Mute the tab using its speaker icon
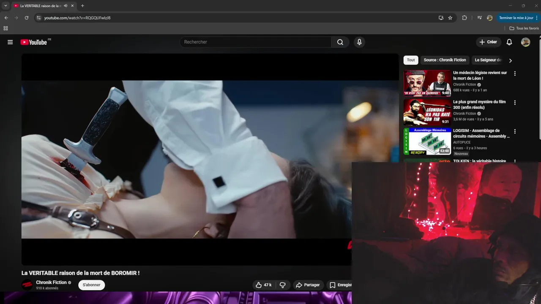 coord(66,6)
